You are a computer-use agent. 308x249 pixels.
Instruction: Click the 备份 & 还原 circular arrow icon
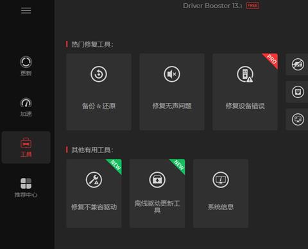[99, 74]
